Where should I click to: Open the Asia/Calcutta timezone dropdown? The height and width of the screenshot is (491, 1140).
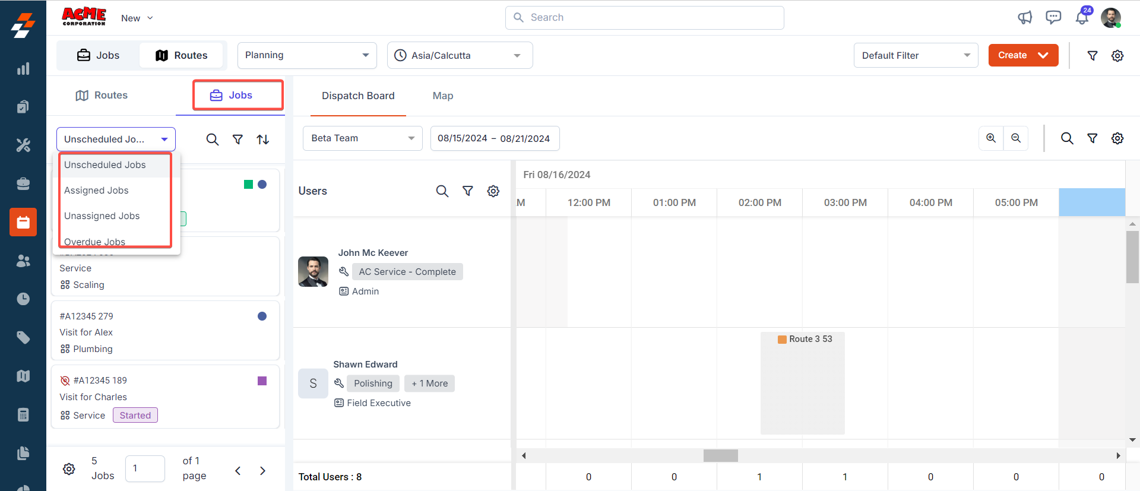[460, 55]
